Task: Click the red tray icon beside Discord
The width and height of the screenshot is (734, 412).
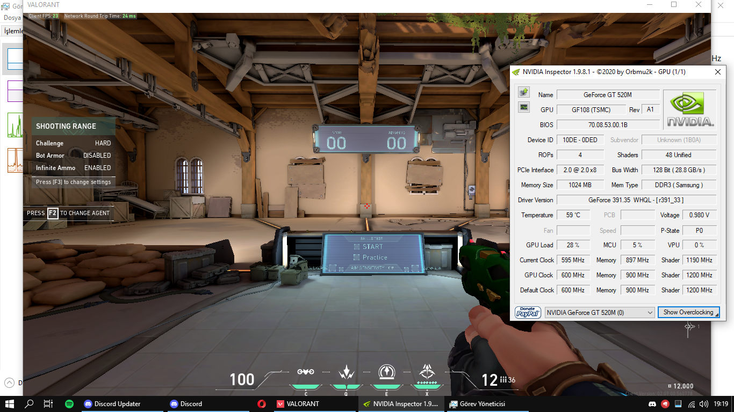Action: coord(665,404)
